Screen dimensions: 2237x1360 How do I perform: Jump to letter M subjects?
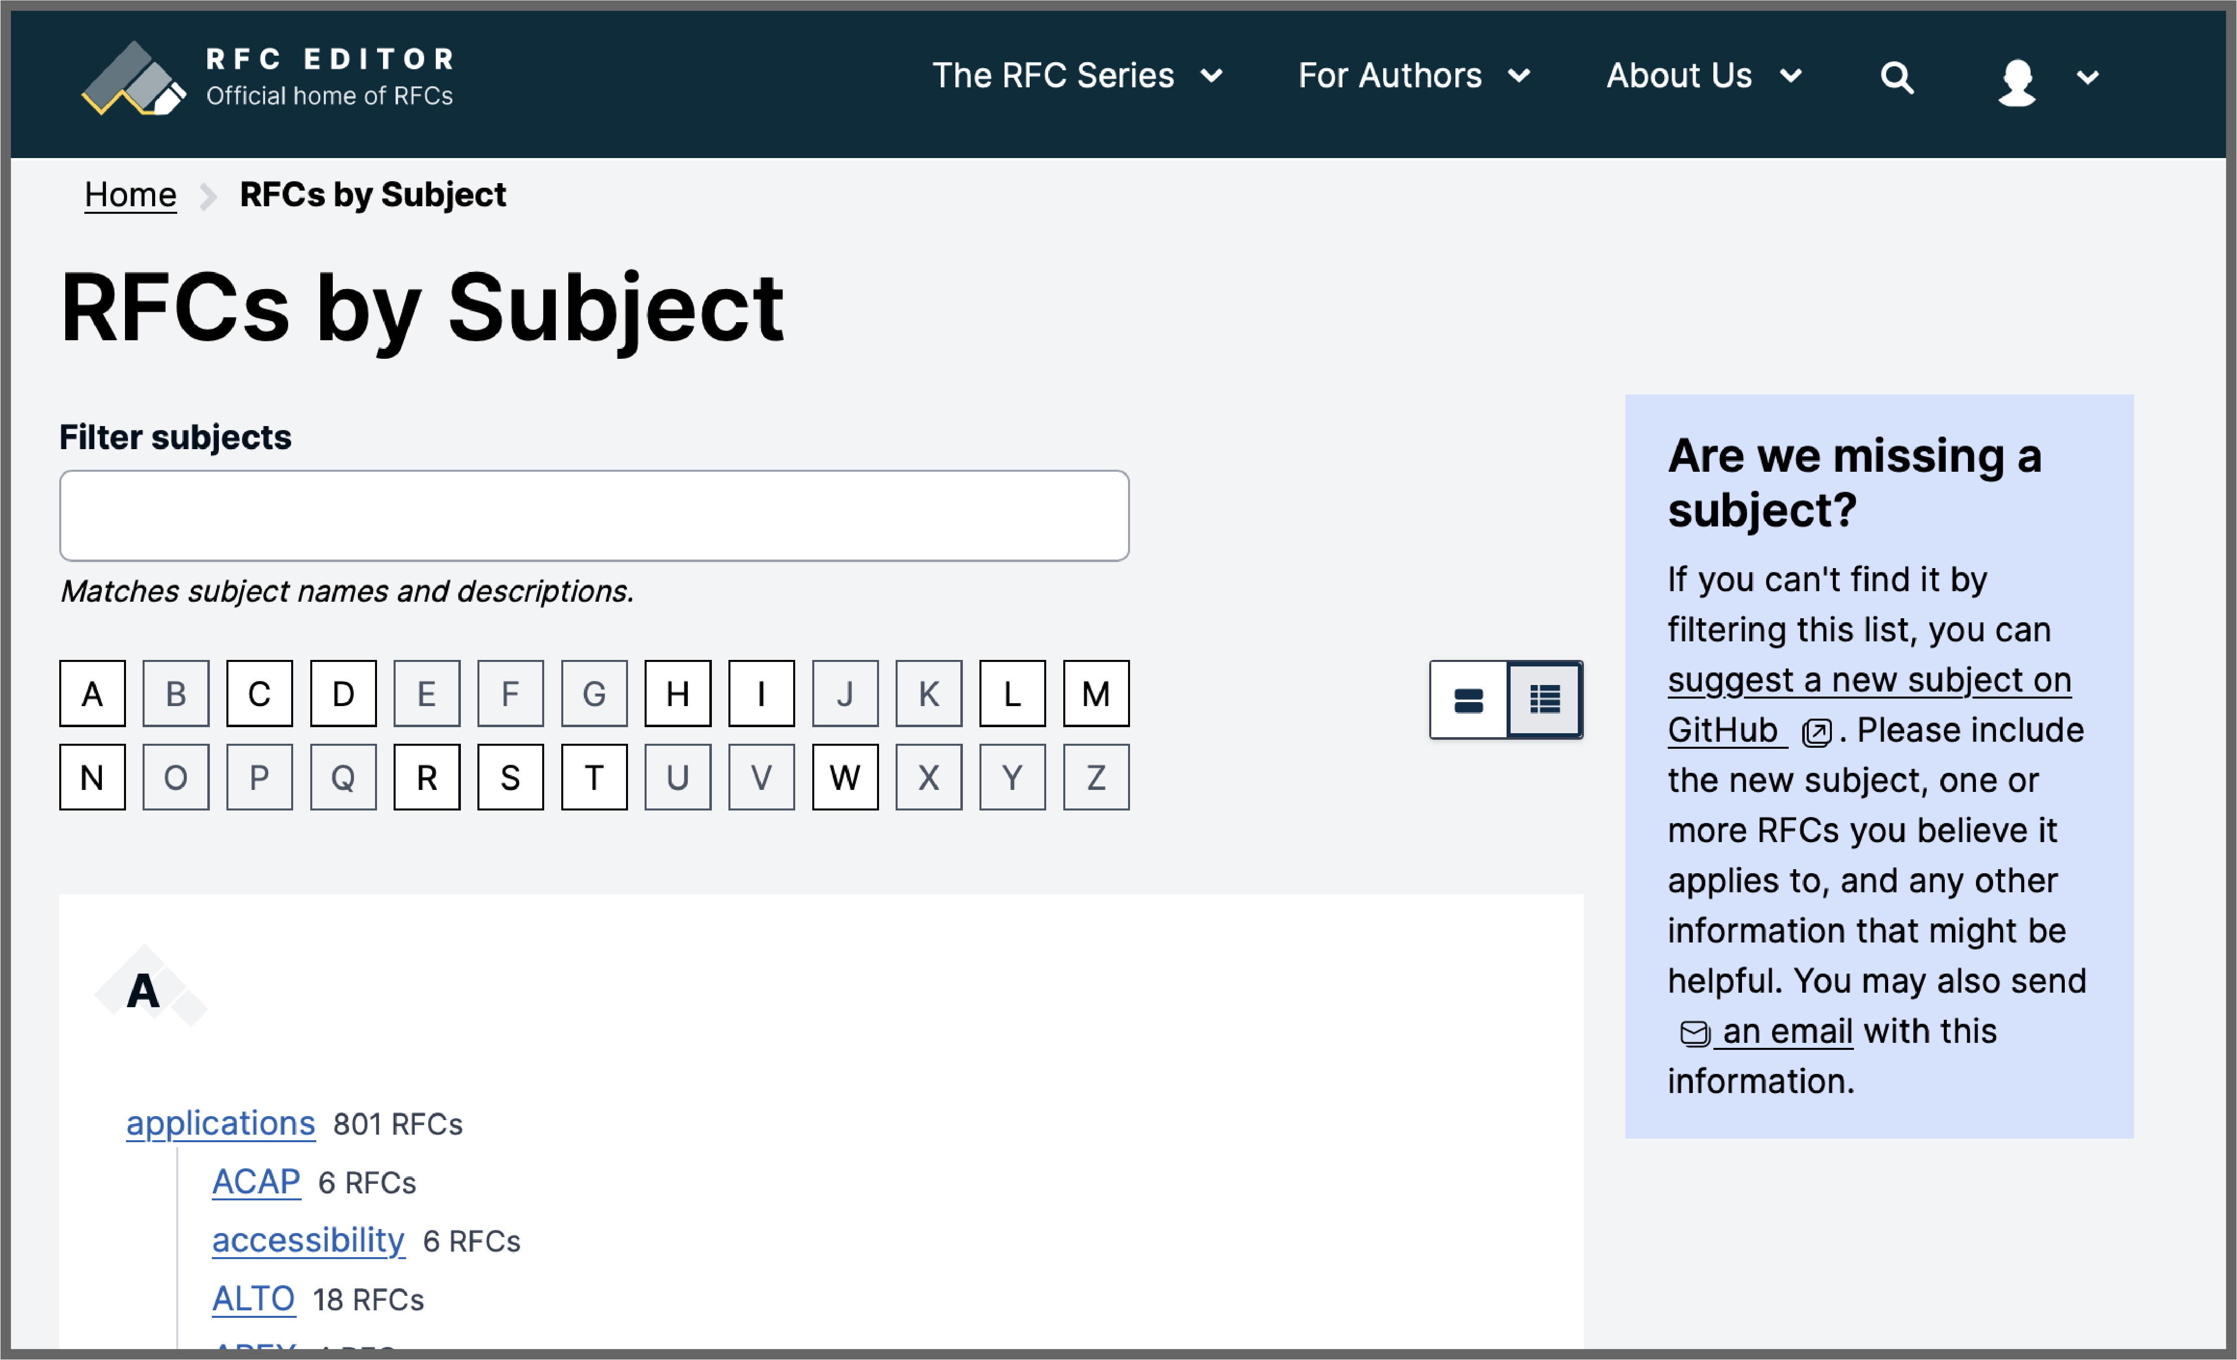1096,693
